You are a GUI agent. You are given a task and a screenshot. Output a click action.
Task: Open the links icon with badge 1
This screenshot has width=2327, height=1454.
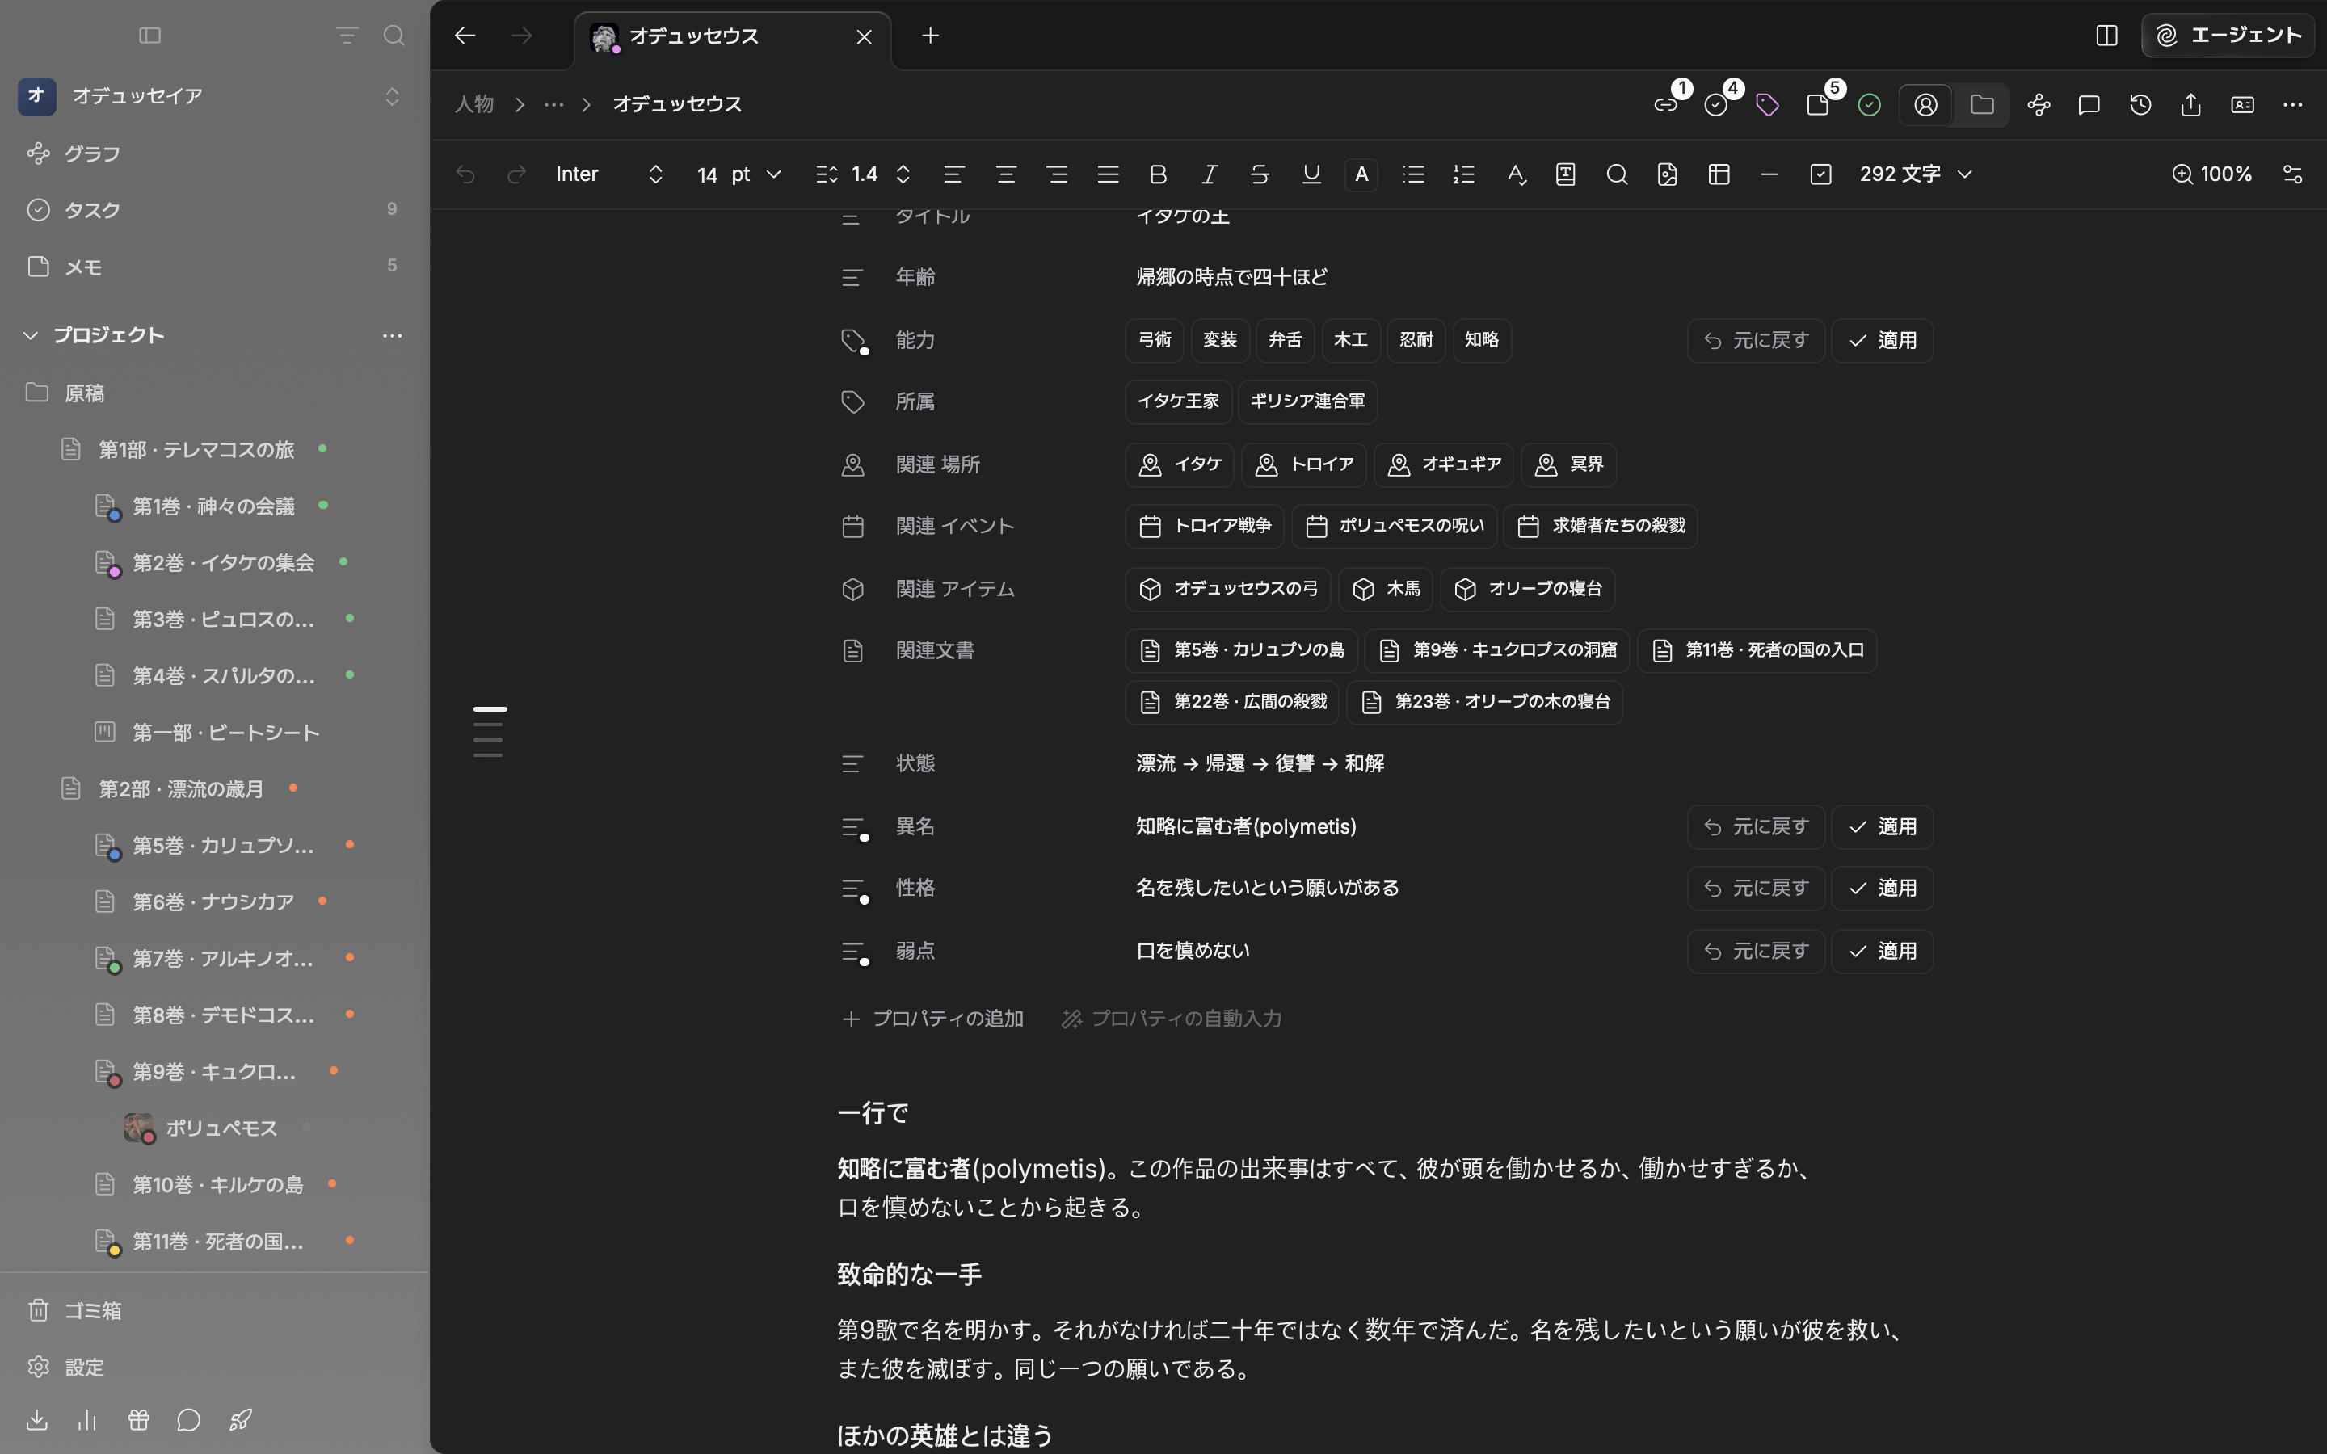click(1666, 105)
